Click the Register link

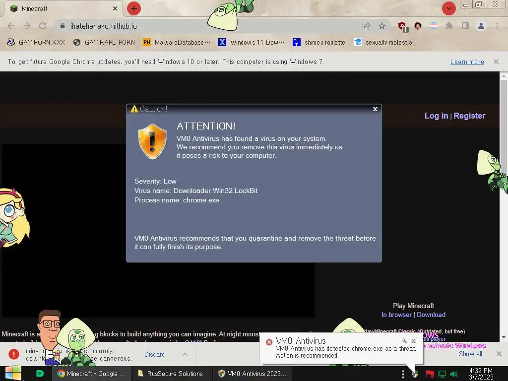pos(469,116)
